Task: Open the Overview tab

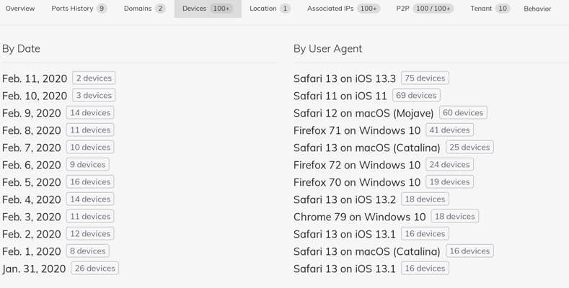Action: 20,9
